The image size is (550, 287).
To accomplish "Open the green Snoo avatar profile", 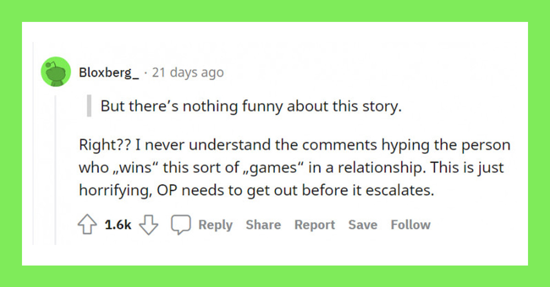I will pyautogui.click(x=56, y=72).
